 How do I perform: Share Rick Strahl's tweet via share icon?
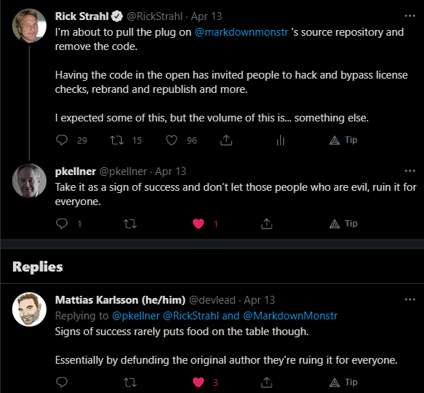pyautogui.click(x=227, y=140)
